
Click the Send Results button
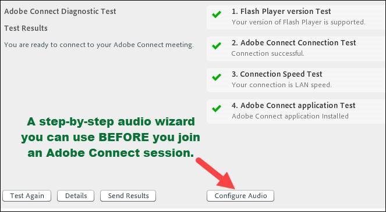point(128,196)
